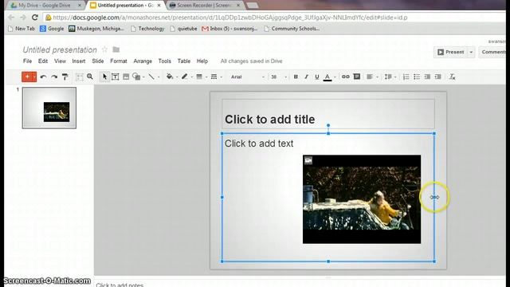Select slide 1 thumbnail in filmstrip
The width and height of the screenshot is (510, 287).
[x=49, y=108]
